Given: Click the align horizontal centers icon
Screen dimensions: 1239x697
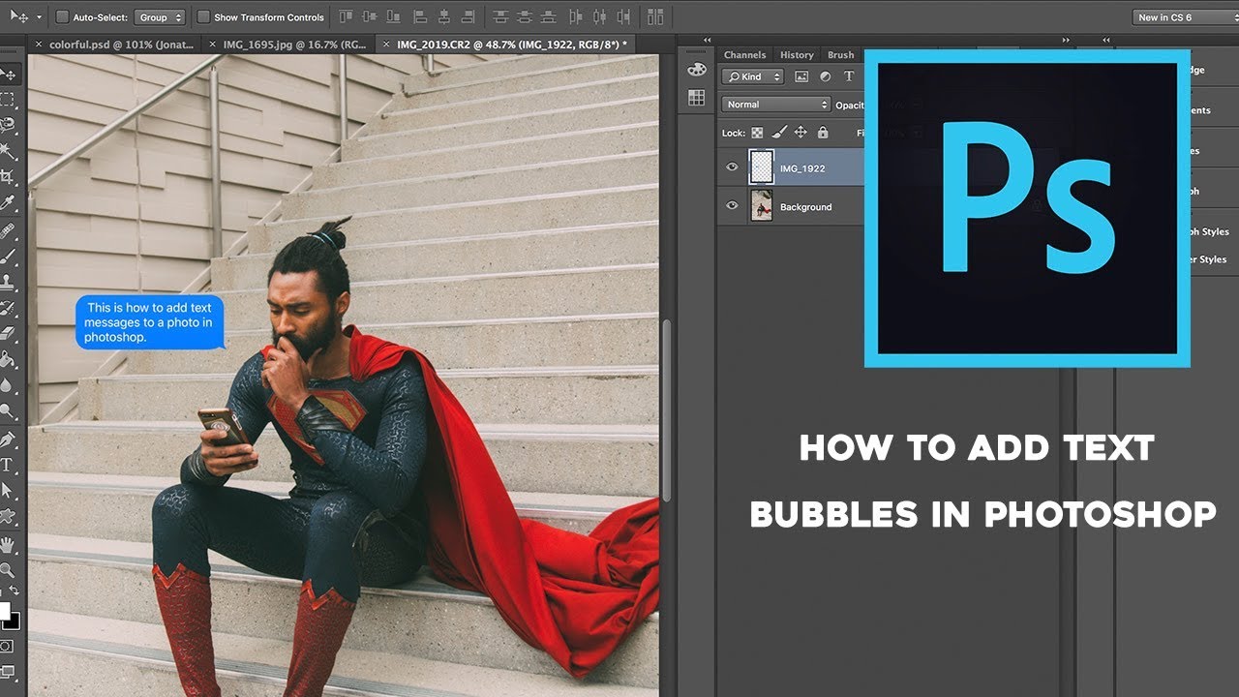Looking at the screenshot, I should click(444, 16).
